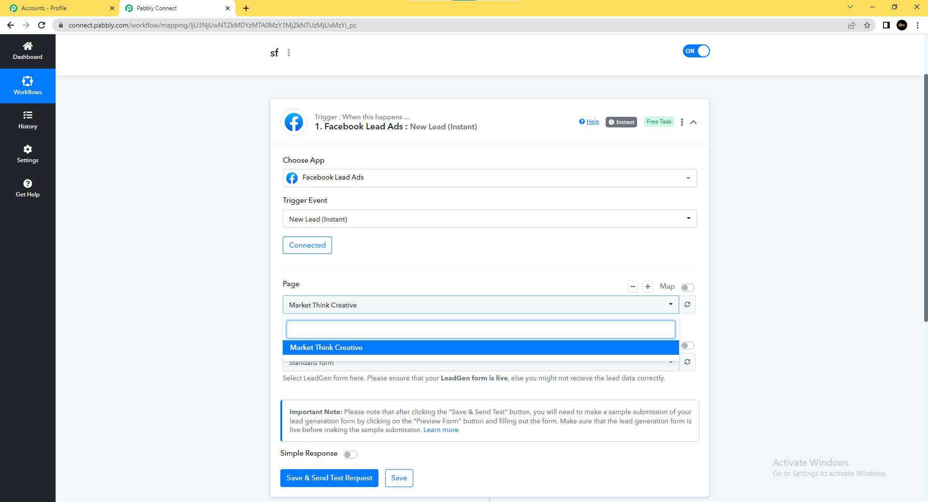The image size is (928, 502).
Task: Open the Dashboard from the sidebar
Action: [x=28, y=51]
